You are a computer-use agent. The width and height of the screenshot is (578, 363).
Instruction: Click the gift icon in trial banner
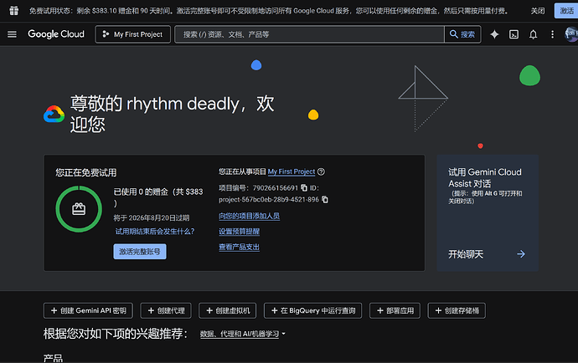click(14, 11)
